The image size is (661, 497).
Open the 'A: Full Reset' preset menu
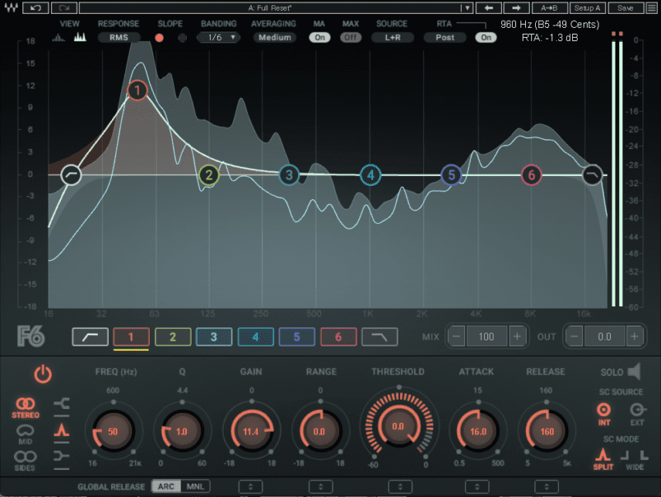pos(275,8)
